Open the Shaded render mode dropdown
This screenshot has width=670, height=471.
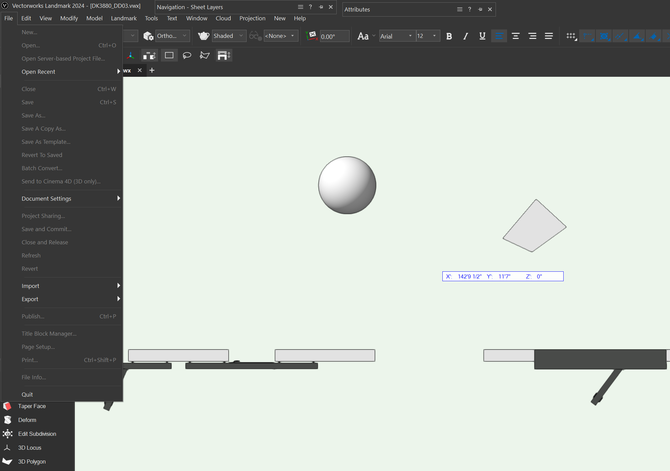pyautogui.click(x=229, y=36)
